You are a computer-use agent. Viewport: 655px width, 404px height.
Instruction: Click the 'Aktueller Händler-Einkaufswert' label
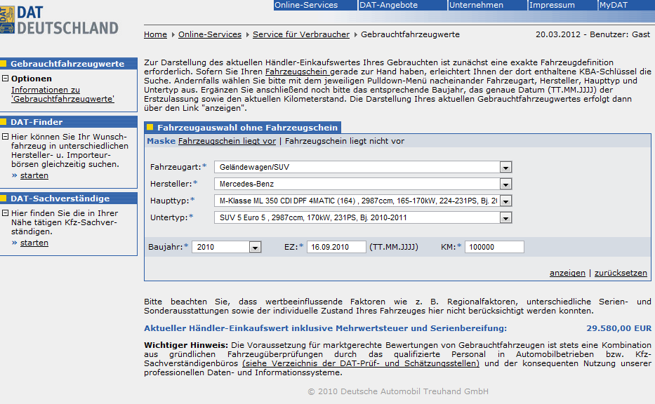point(326,328)
